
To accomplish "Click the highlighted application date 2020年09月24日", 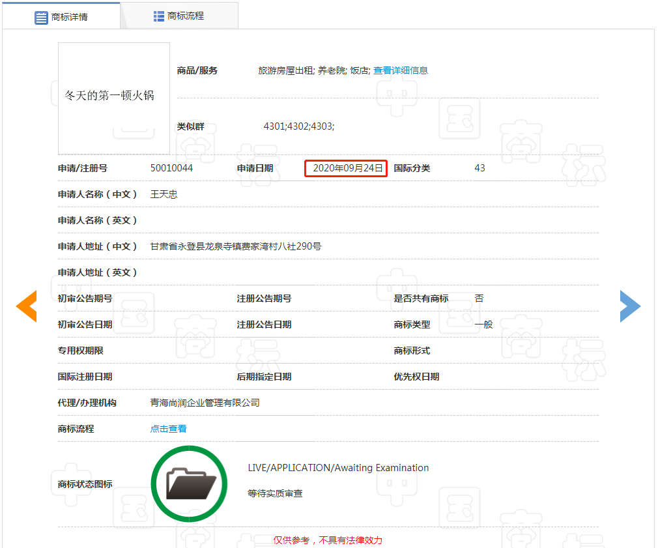I will (347, 168).
